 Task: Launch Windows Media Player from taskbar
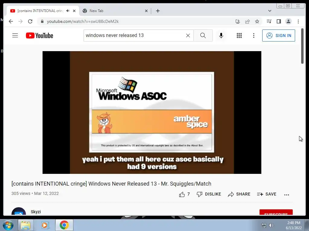point(45,225)
